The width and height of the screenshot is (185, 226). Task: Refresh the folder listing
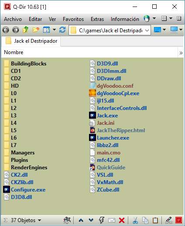(62, 30)
